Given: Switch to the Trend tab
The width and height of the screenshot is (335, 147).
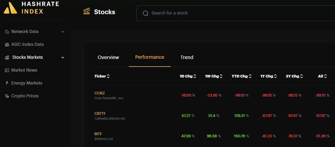Looking at the screenshot, I should click(187, 57).
